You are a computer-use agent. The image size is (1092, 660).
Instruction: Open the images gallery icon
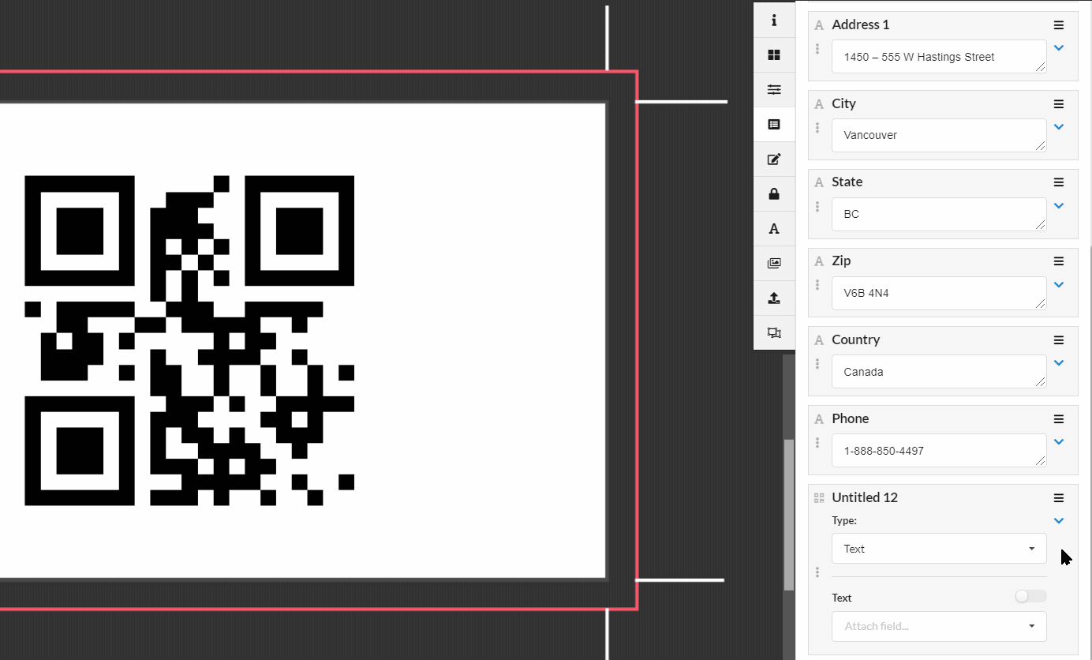(x=774, y=263)
